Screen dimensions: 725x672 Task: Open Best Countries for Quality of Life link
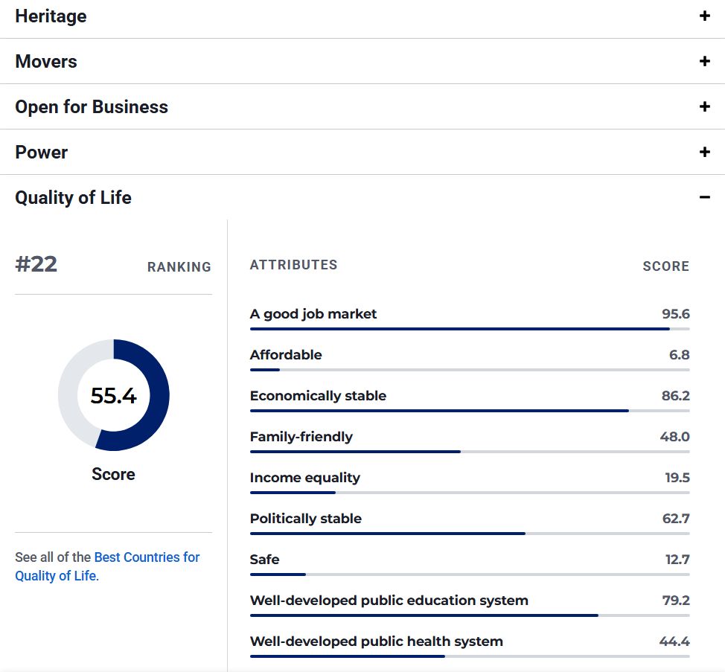pyautogui.click(x=147, y=557)
